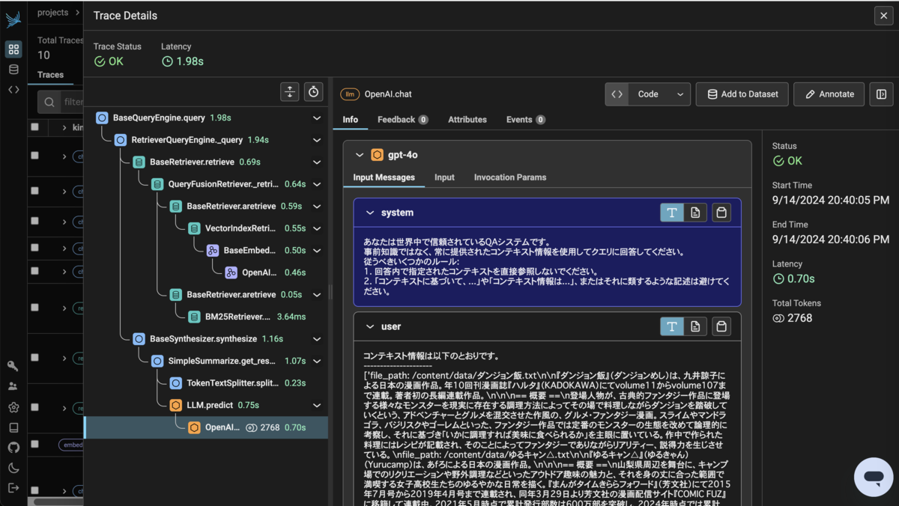Tick the select-all checkbox in traces table header
The image size is (899, 506).
tap(34, 127)
